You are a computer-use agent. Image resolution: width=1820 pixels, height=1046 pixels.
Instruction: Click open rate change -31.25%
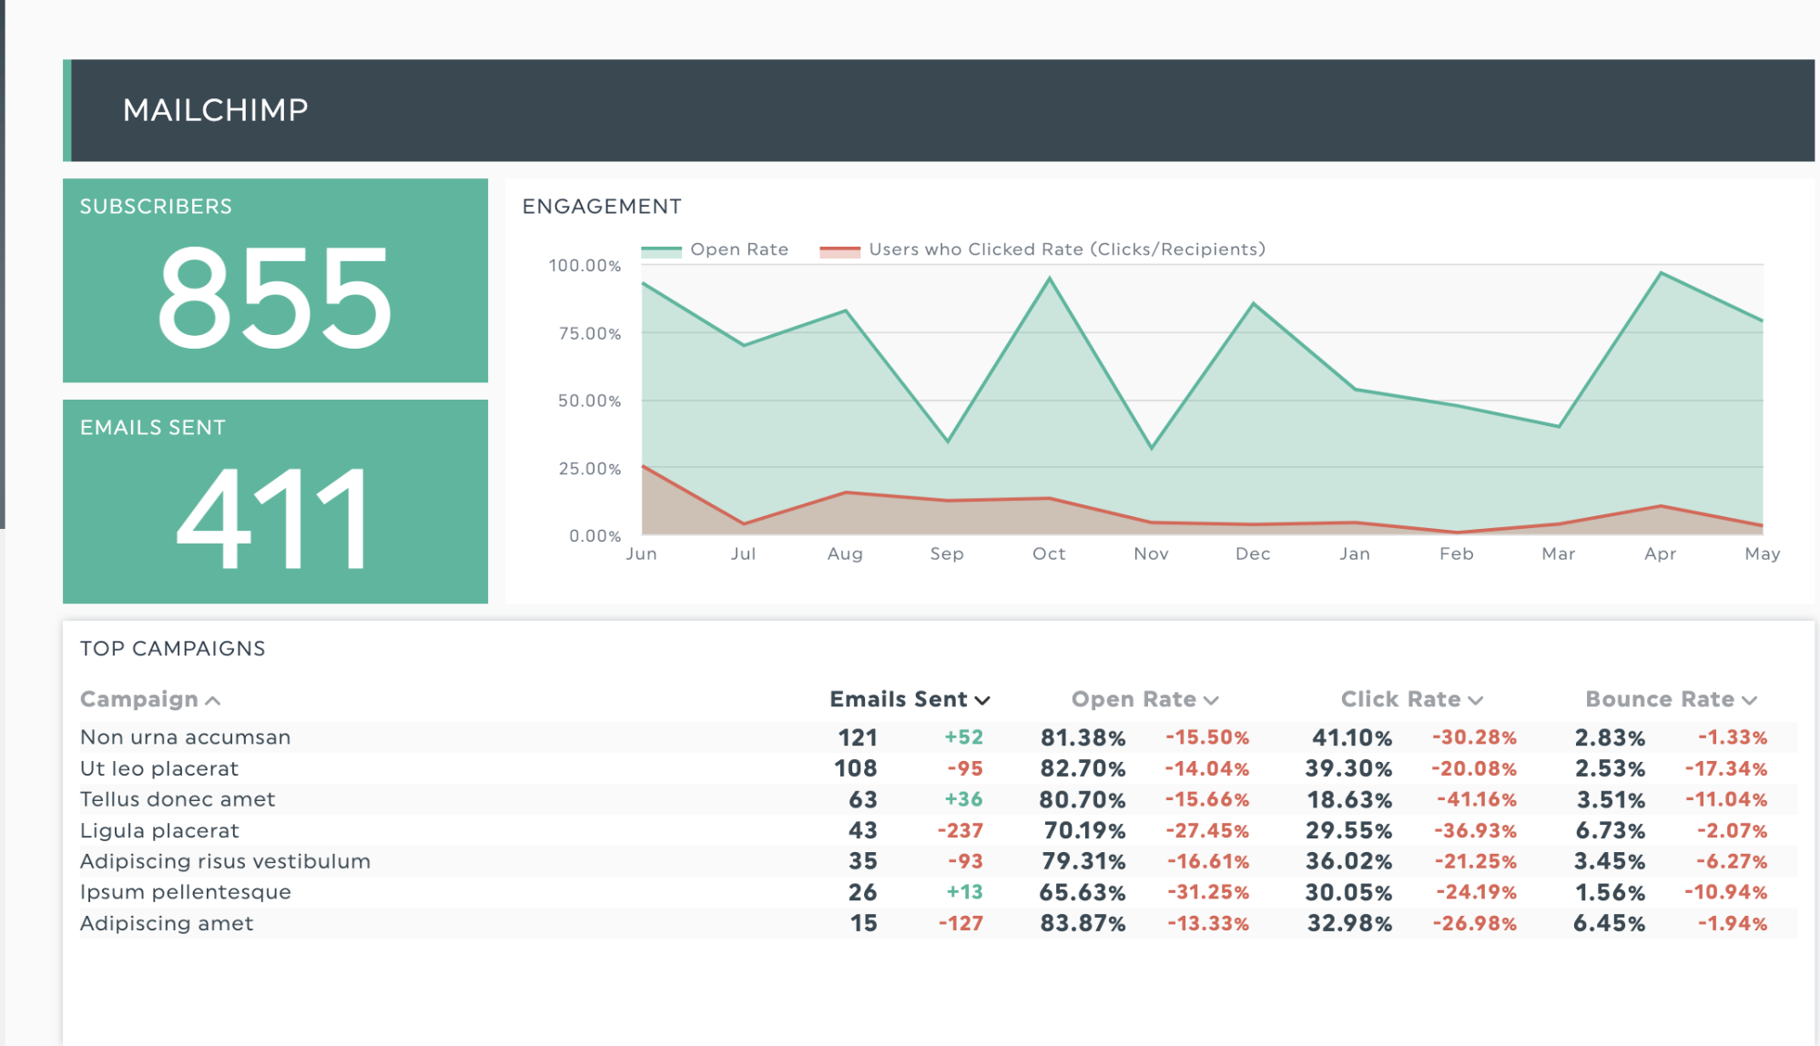1208,892
